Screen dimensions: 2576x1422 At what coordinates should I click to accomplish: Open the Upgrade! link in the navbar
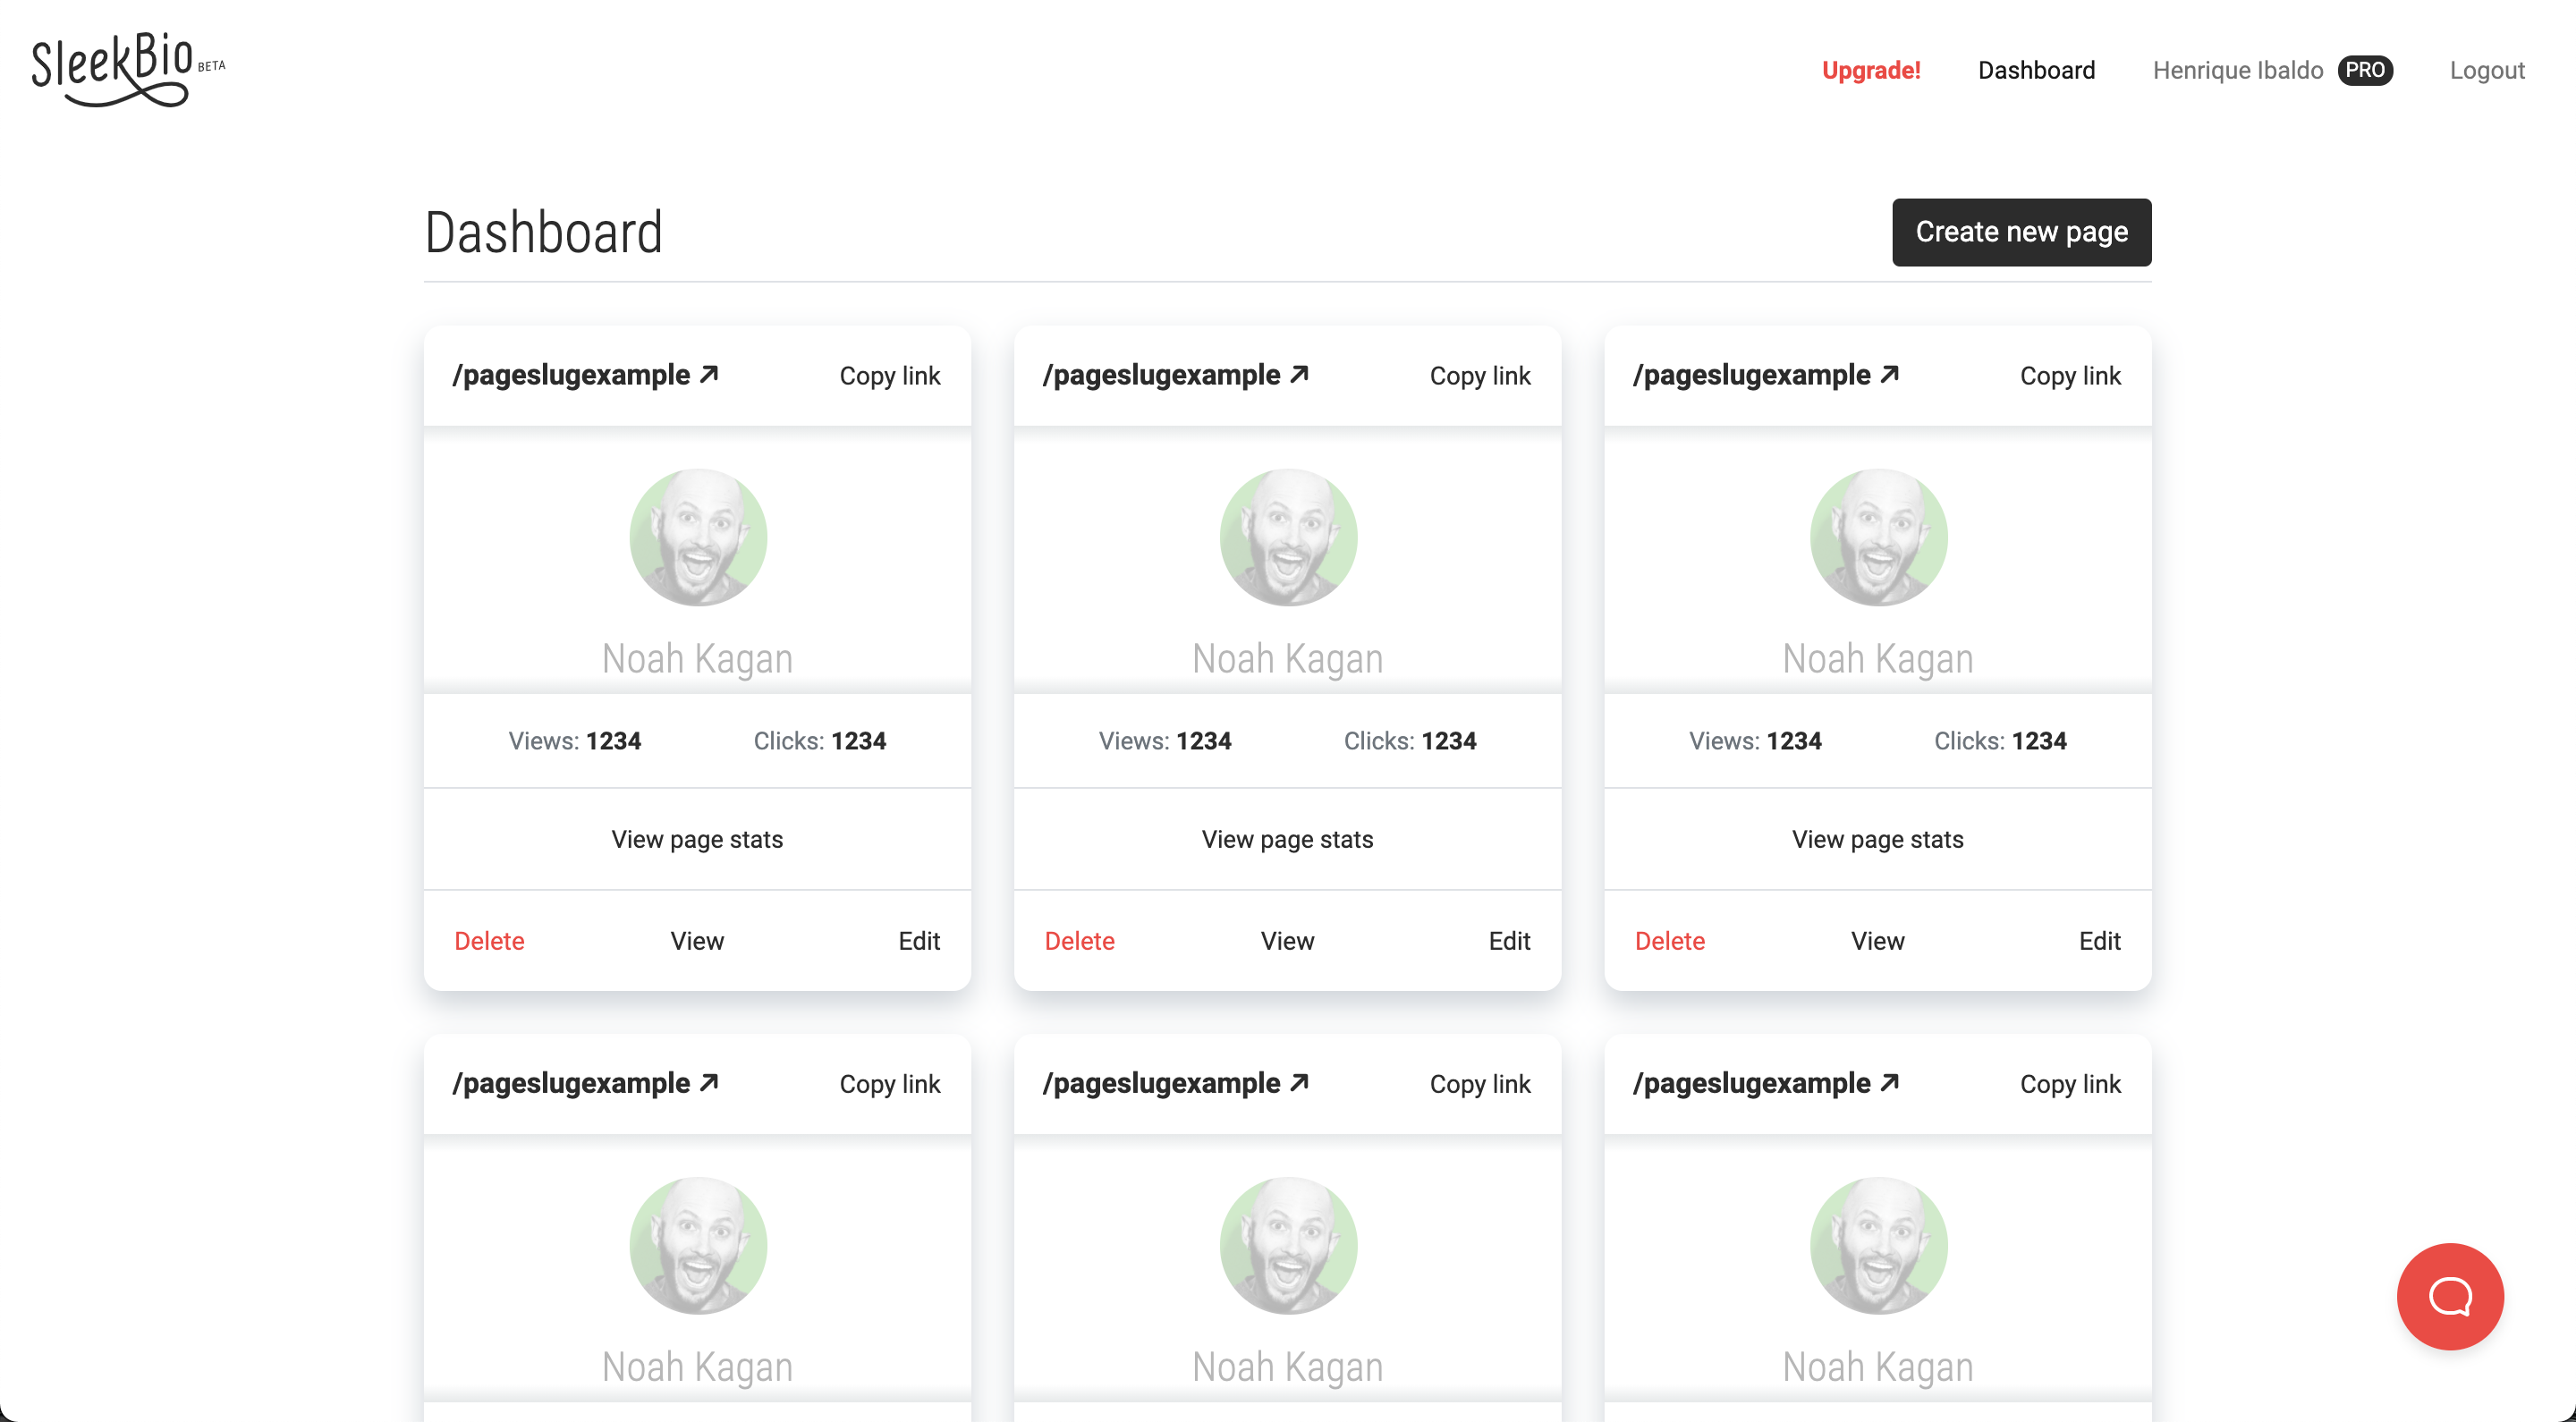[1870, 70]
